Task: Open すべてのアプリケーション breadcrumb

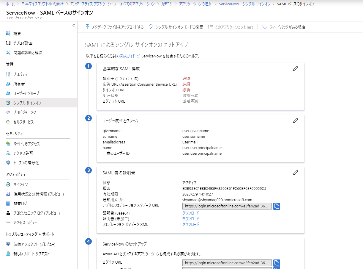Action: 113,4
